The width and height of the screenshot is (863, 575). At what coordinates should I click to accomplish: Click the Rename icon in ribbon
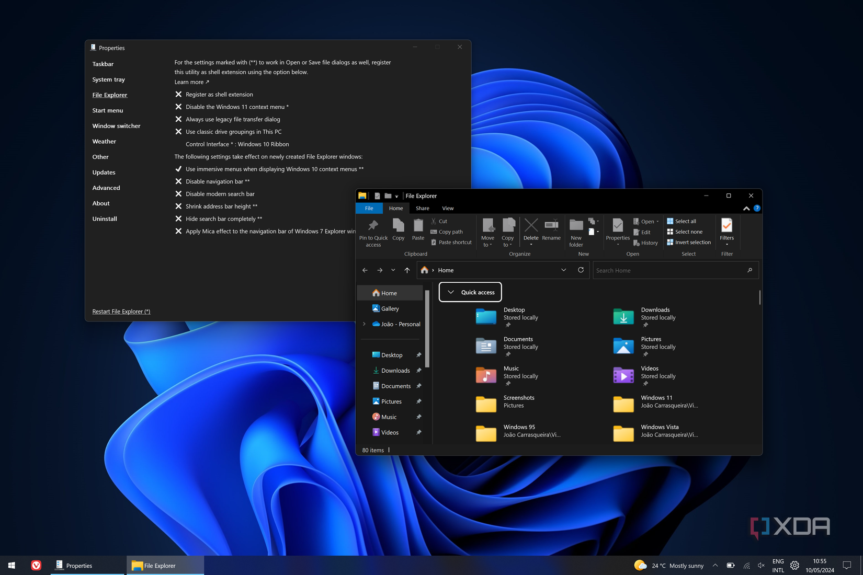[551, 226]
